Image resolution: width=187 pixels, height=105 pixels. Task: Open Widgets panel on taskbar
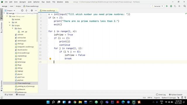pyautogui.click(x=64, y=102)
